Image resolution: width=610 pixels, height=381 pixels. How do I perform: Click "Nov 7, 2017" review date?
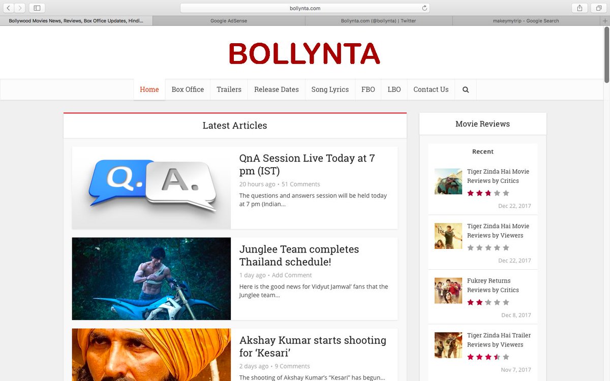click(516, 370)
